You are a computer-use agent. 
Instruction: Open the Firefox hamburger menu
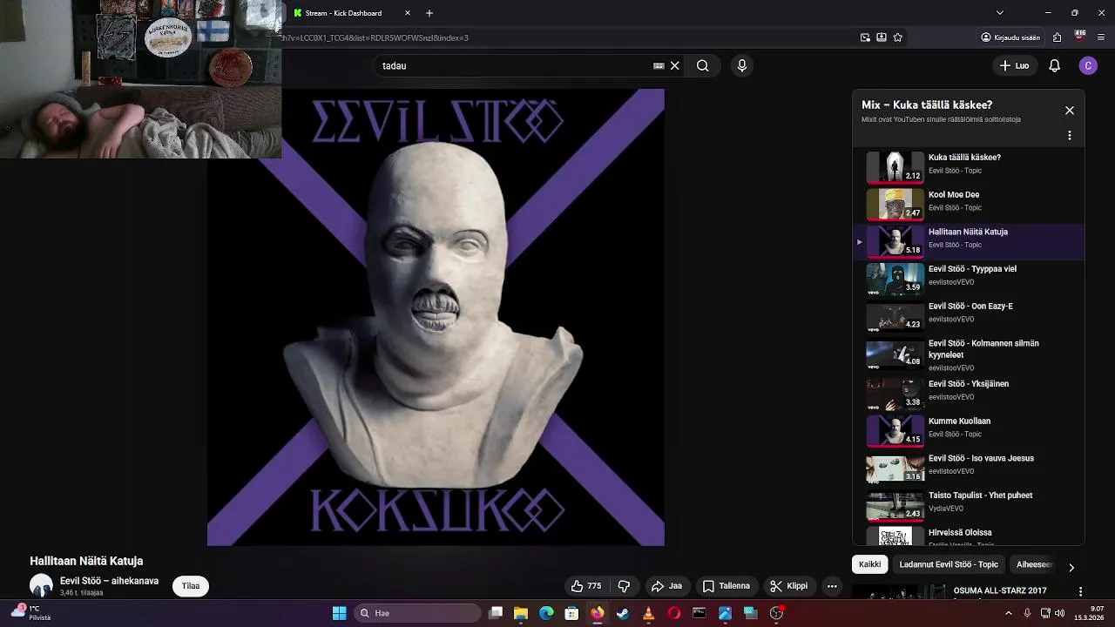[x=1102, y=37]
